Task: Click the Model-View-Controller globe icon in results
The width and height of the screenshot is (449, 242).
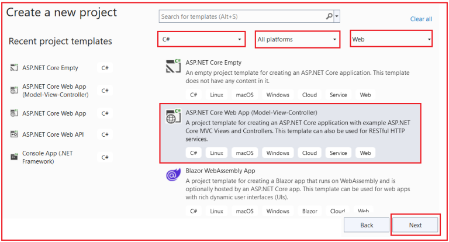Action: (173, 116)
